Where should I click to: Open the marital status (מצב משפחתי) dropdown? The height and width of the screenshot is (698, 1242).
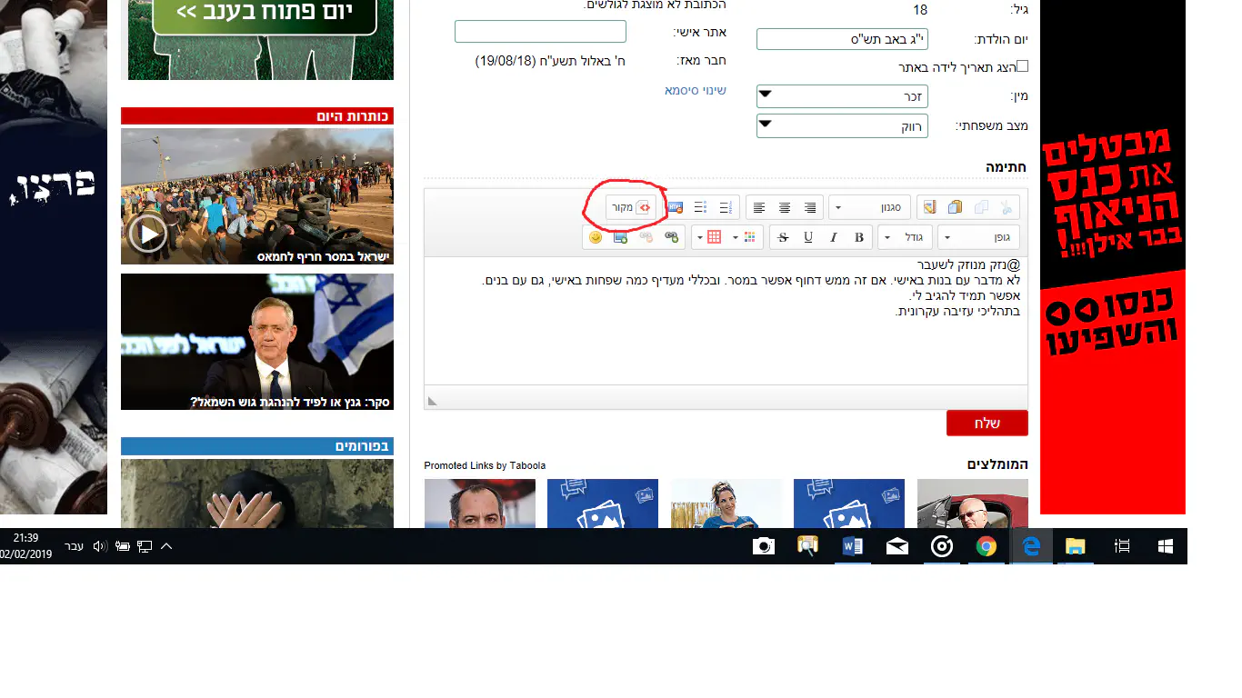(842, 126)
